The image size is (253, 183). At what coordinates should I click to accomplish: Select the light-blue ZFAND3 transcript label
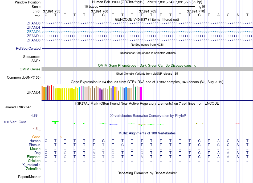pos(34,32)
